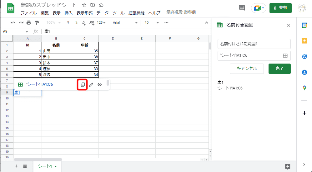Click the Redo arrow in toolbar
The width and height of the screenshot is (312, 172).
pos(21,23)
